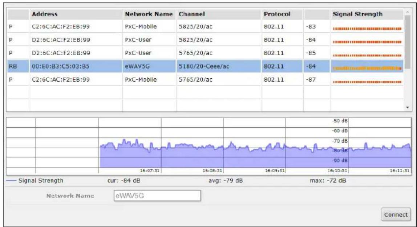Click signal bar of the -83 row

(367, 29)
